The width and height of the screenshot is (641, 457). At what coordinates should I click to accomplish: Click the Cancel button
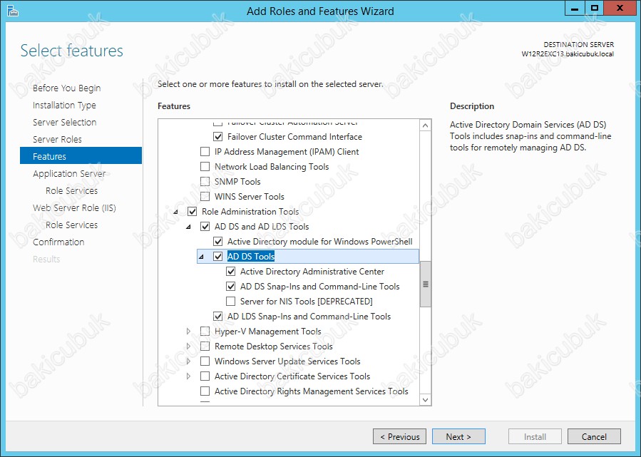(594, 436)
